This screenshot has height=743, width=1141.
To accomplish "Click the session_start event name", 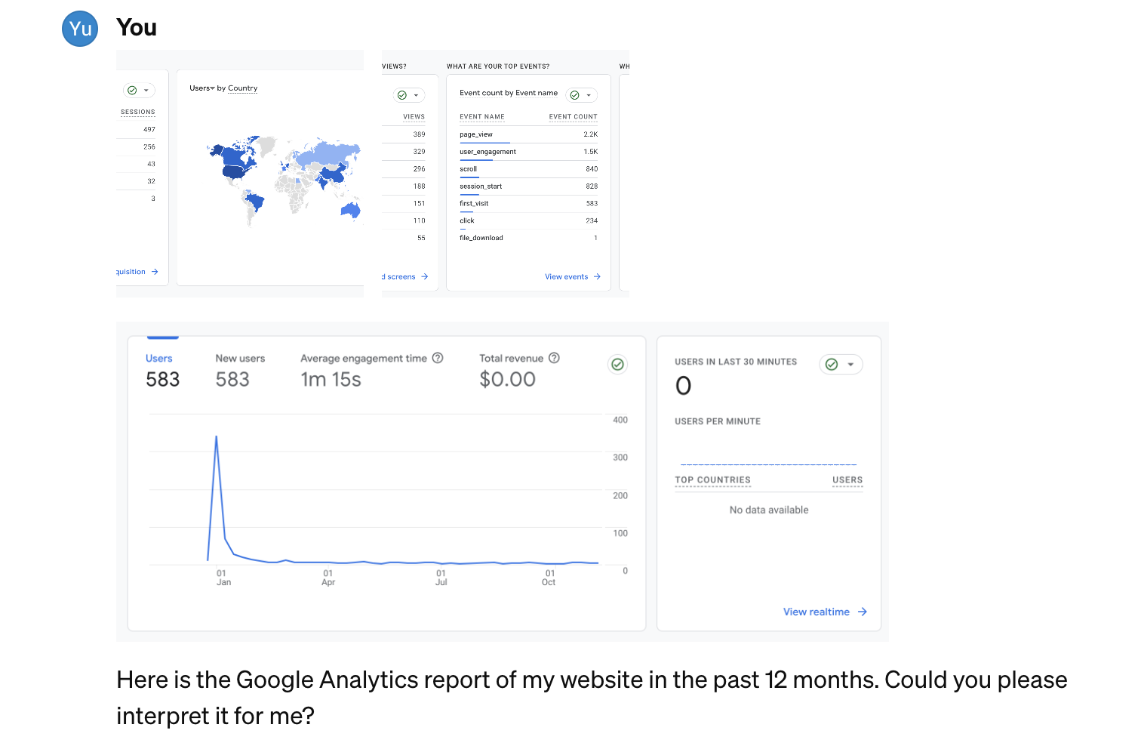I will coord(481,187).
